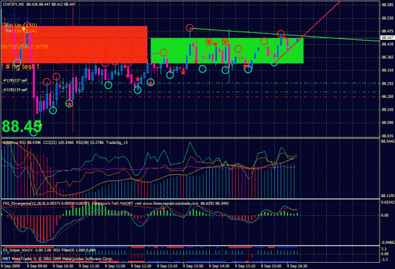Select the #1195119 sell order label
This screenshot has height=269, width=395.
(x=15, y=90)
